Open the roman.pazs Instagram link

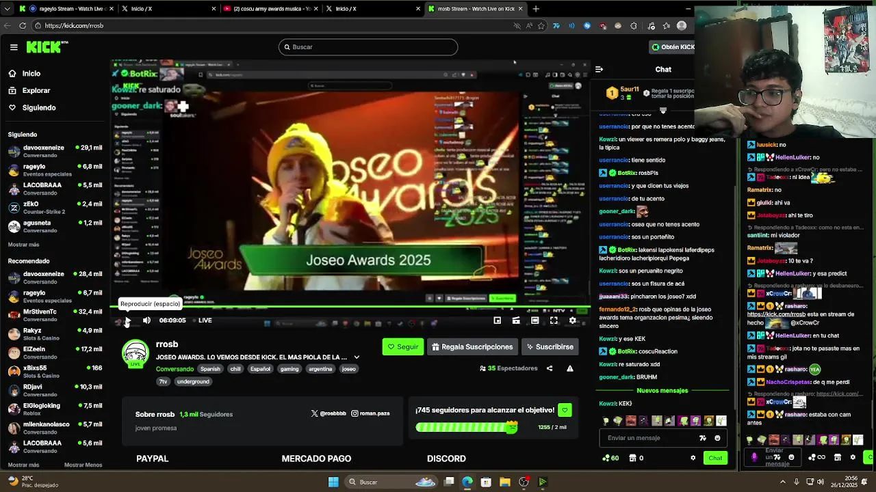coord(370,413)
